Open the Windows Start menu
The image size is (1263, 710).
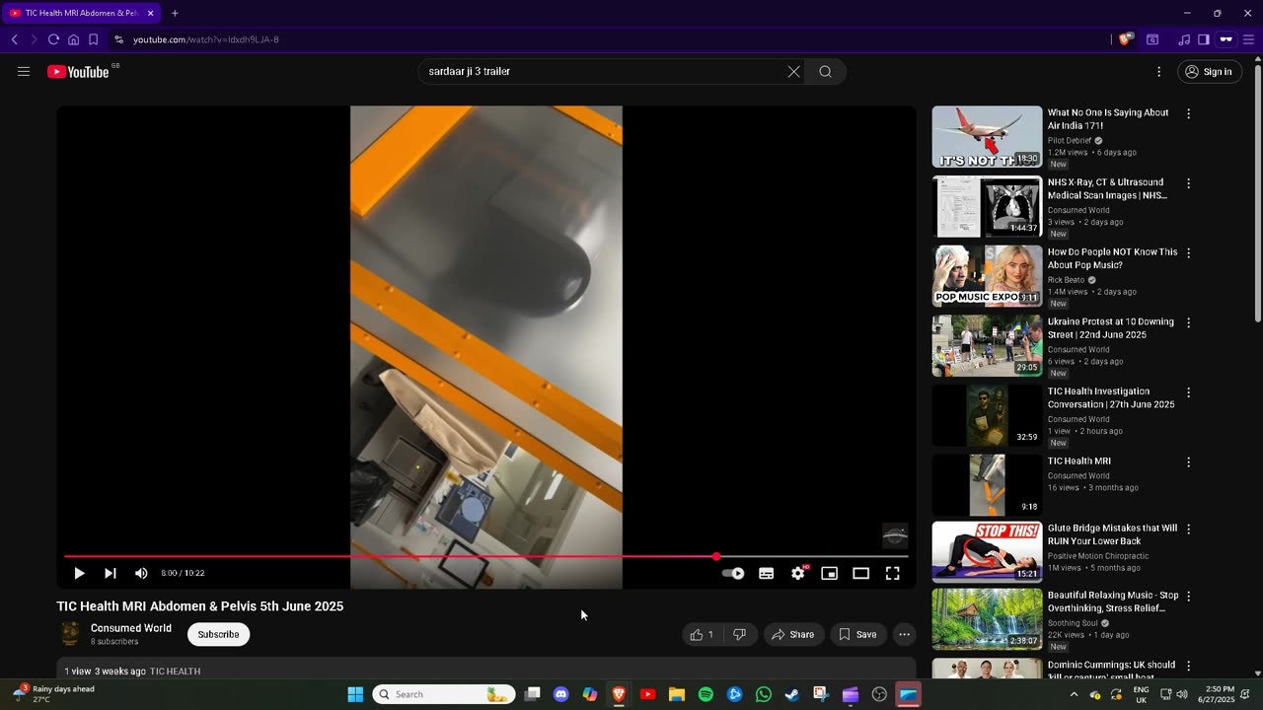pos(355,694)
